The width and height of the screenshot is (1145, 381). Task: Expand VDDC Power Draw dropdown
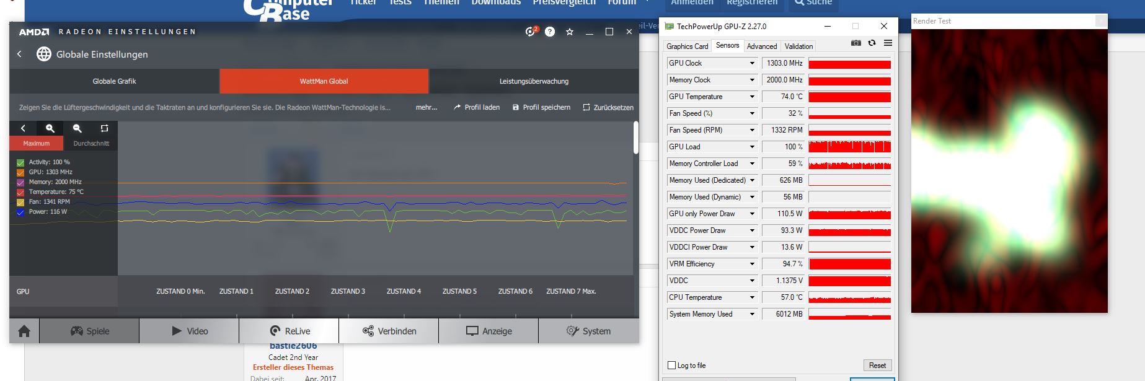752,230
